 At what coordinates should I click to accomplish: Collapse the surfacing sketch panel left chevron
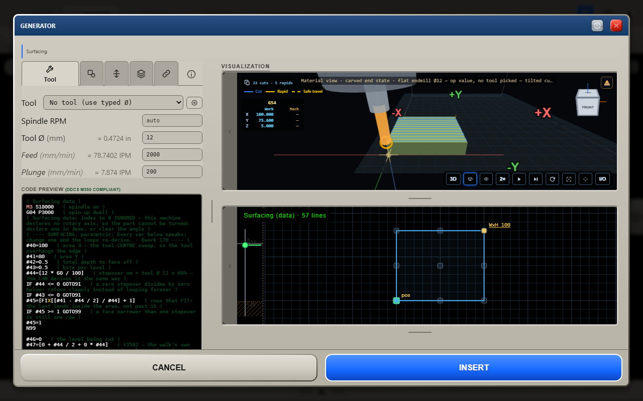coord(230,266)
